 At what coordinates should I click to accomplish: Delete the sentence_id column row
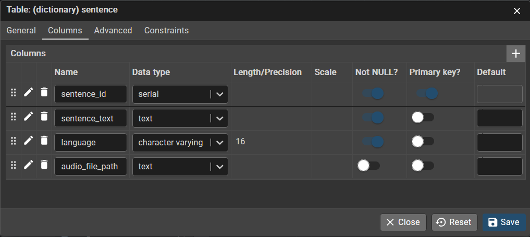coord(44,92)
